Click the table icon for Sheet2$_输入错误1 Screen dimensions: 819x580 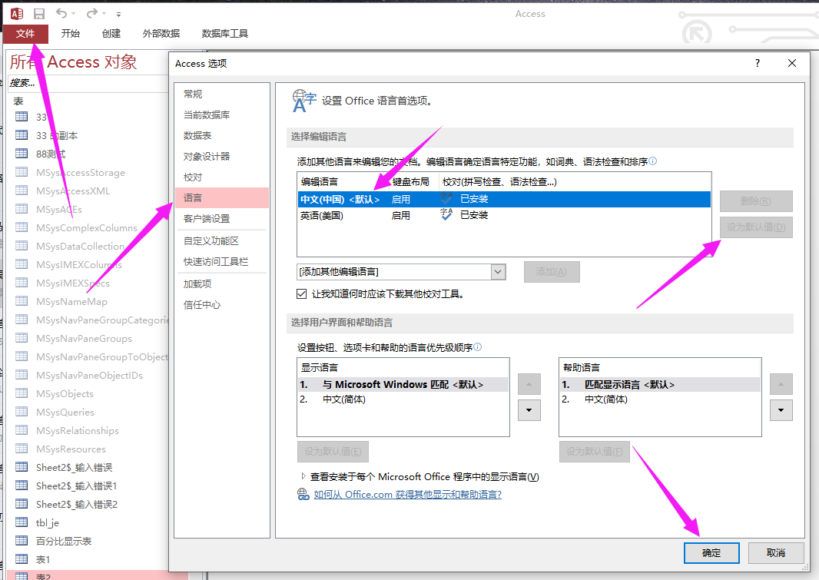(22, 486)
